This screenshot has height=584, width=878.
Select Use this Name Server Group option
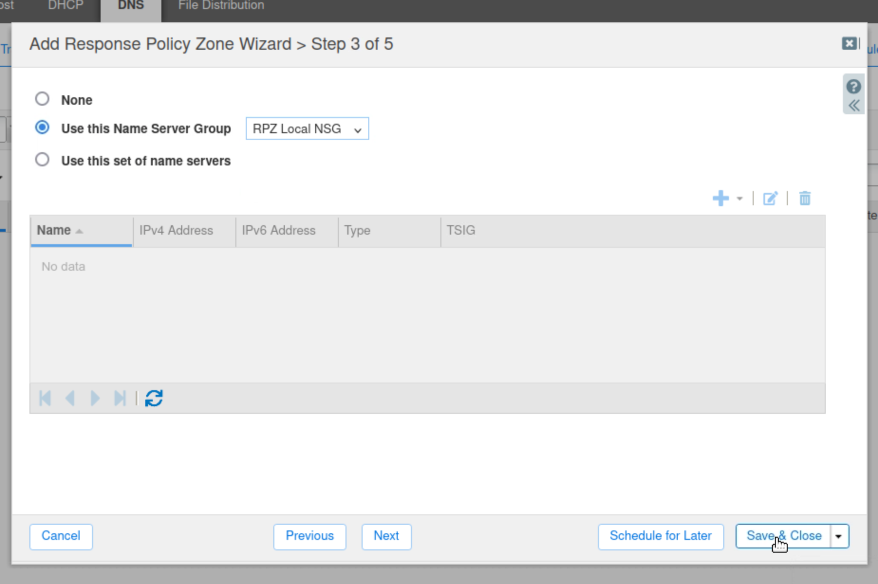42,128
